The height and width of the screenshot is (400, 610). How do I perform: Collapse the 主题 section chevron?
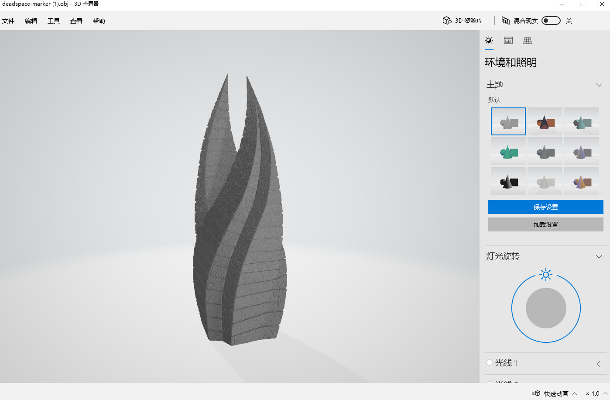pyautogui.click(x=599, y=85)
